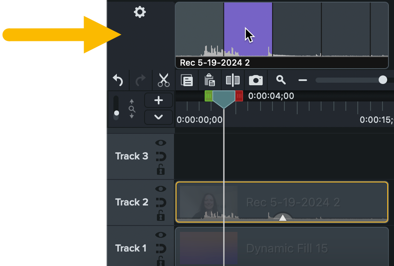This screenshot has height=266, width=394.
Task: Toggle magnet snapping on Track 2
Action: (161, 202)
